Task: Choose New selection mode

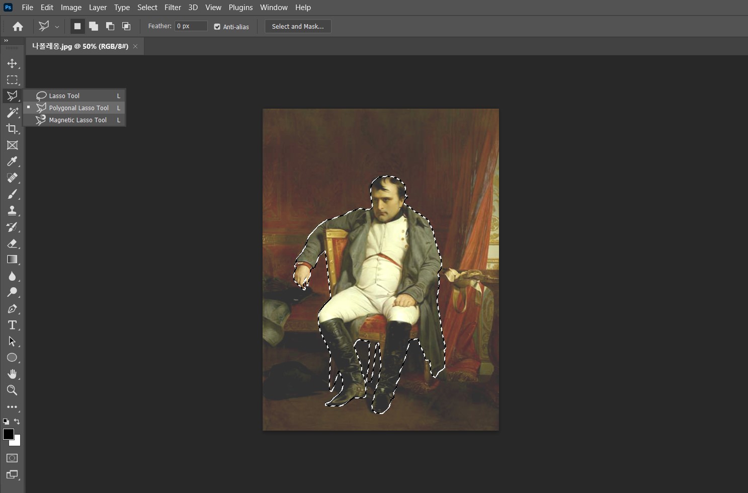Action: (77, 26)
